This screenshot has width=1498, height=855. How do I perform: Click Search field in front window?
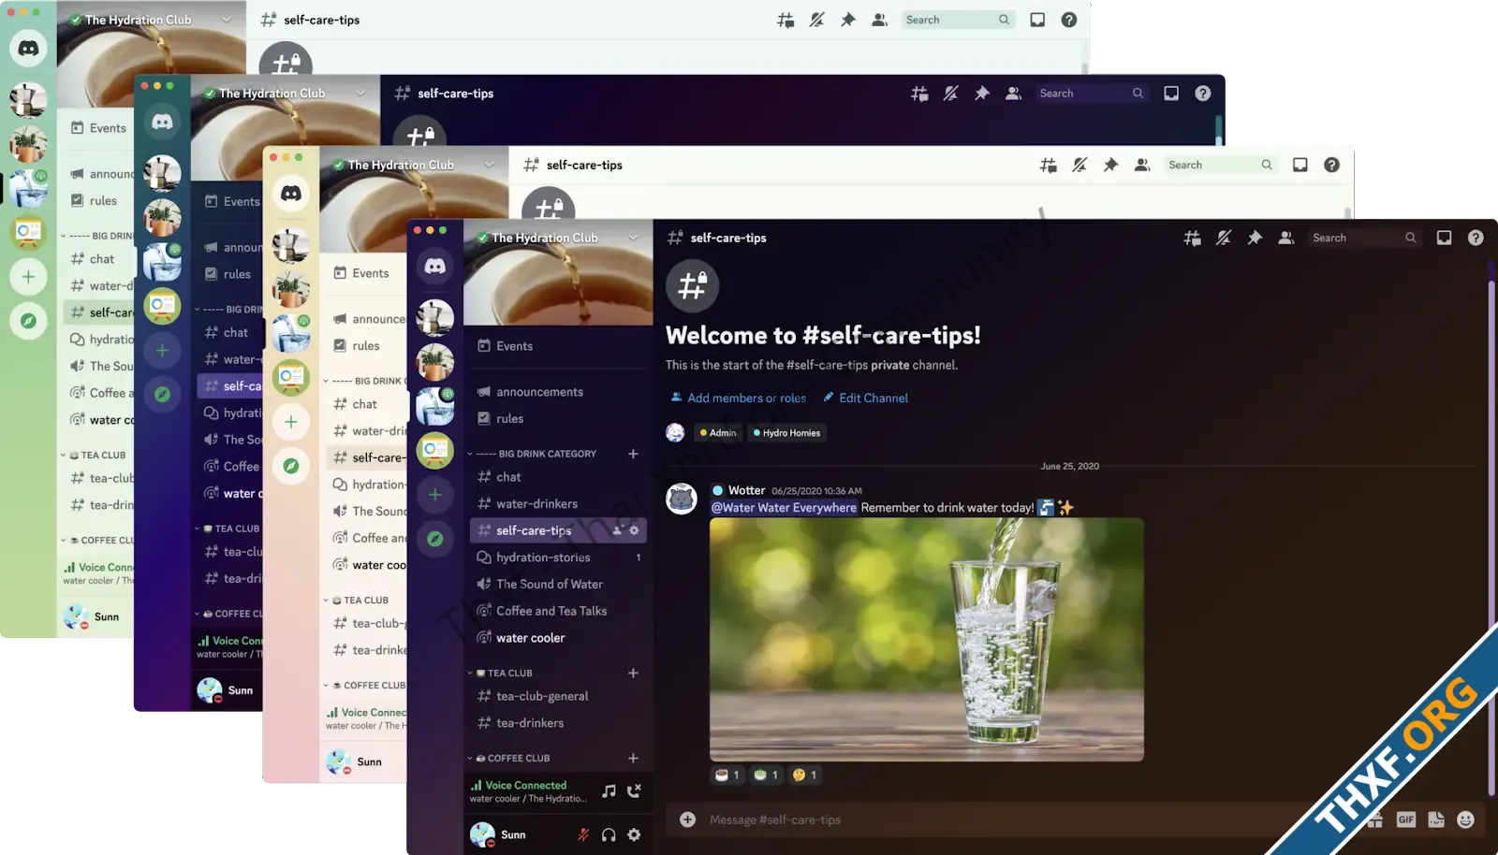(1364, 238)
